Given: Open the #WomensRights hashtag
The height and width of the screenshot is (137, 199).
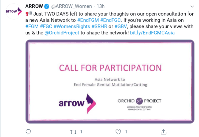Looking at the screenshot, I should point(72,26).
